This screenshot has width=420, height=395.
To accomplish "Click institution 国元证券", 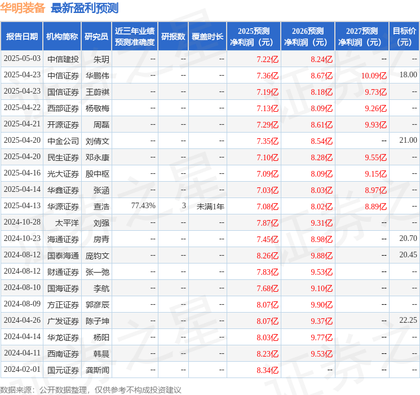I will pyautogui.click(x=63, y=370).
